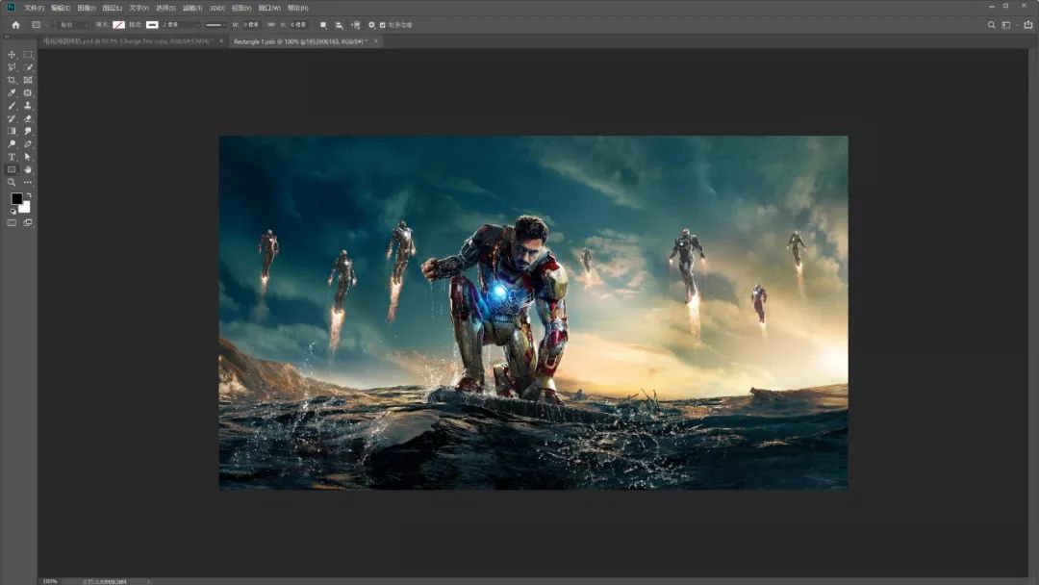This screenshot has height=585, width=1039.
Task: Select the Hand tool
Action: pos(28,169)
